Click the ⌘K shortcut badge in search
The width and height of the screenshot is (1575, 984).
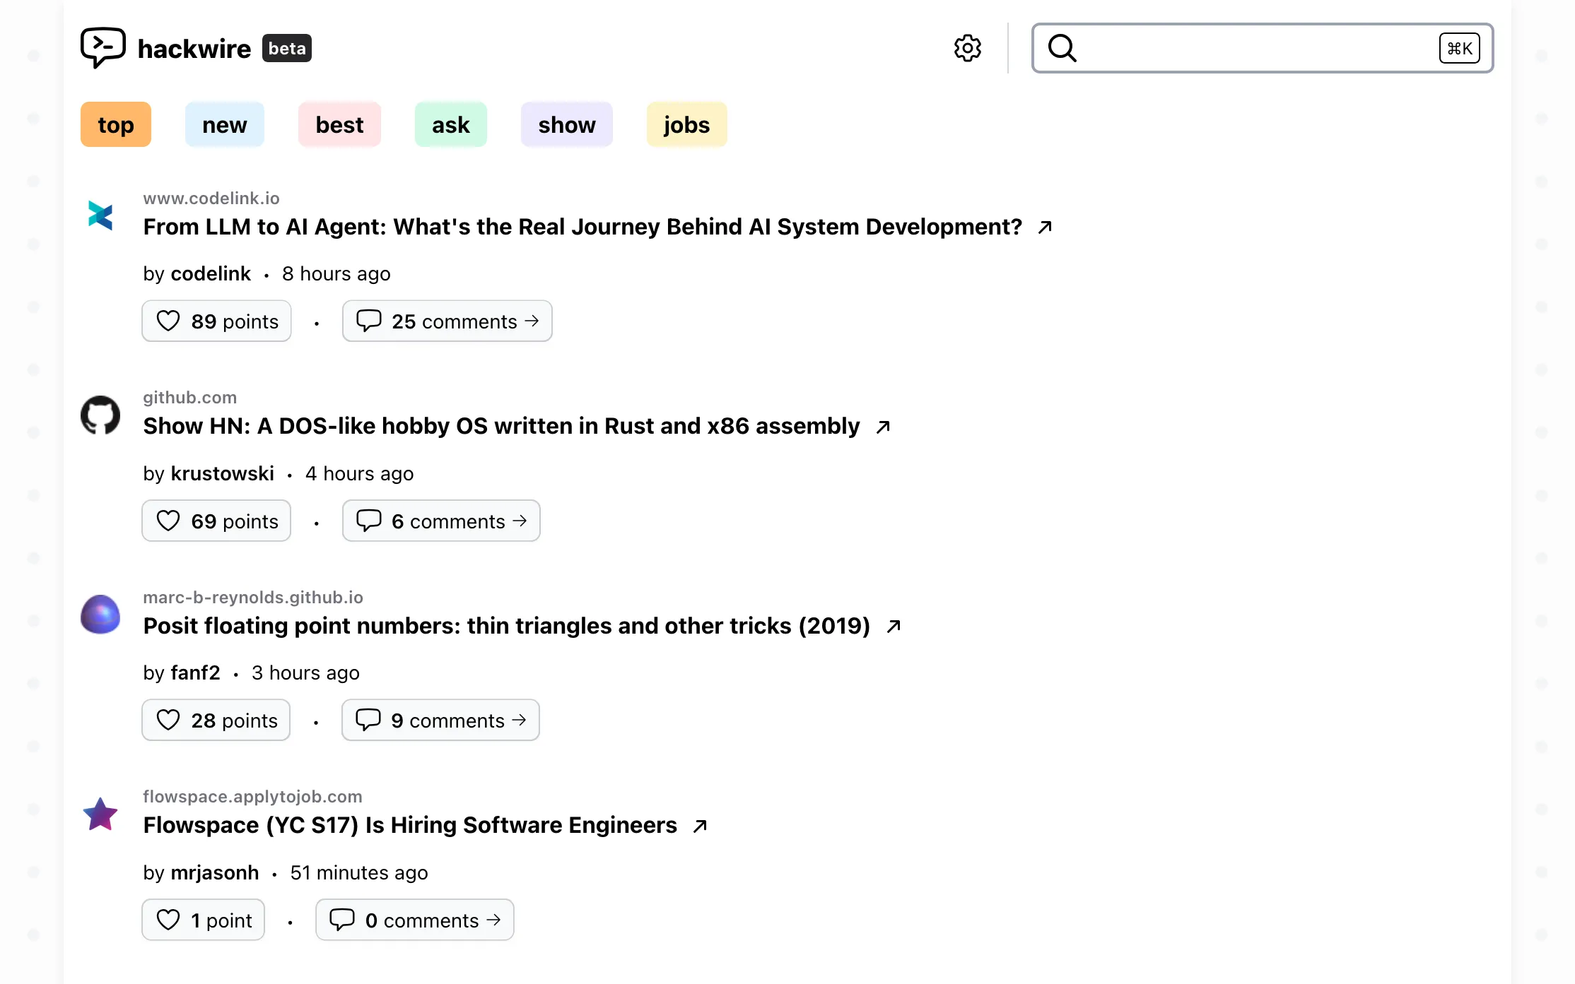point(1459,48)
